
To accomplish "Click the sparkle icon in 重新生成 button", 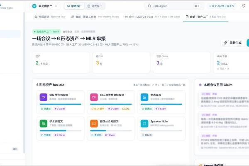I will pos(226,43).
